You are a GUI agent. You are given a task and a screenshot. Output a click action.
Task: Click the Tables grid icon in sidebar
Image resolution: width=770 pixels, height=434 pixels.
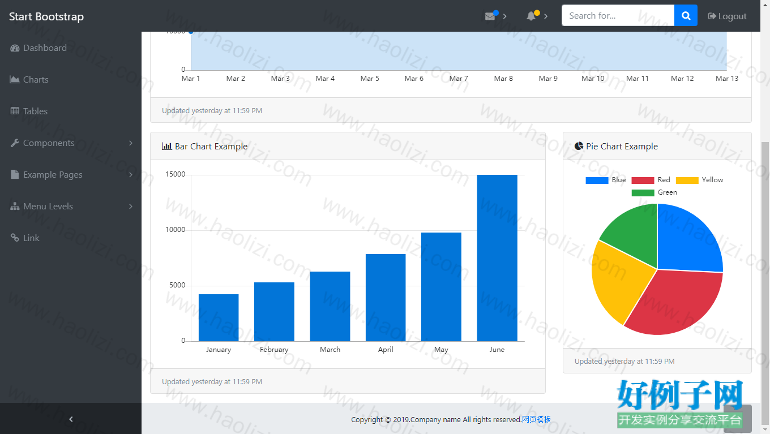15,111
